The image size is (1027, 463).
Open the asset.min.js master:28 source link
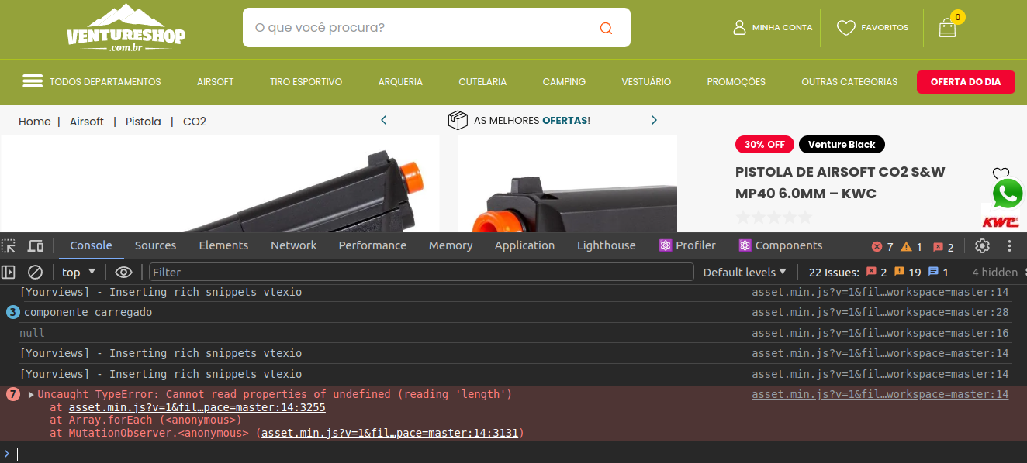pos(880,313)
